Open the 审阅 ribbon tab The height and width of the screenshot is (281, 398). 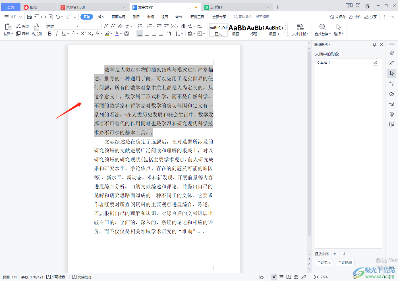150,17
